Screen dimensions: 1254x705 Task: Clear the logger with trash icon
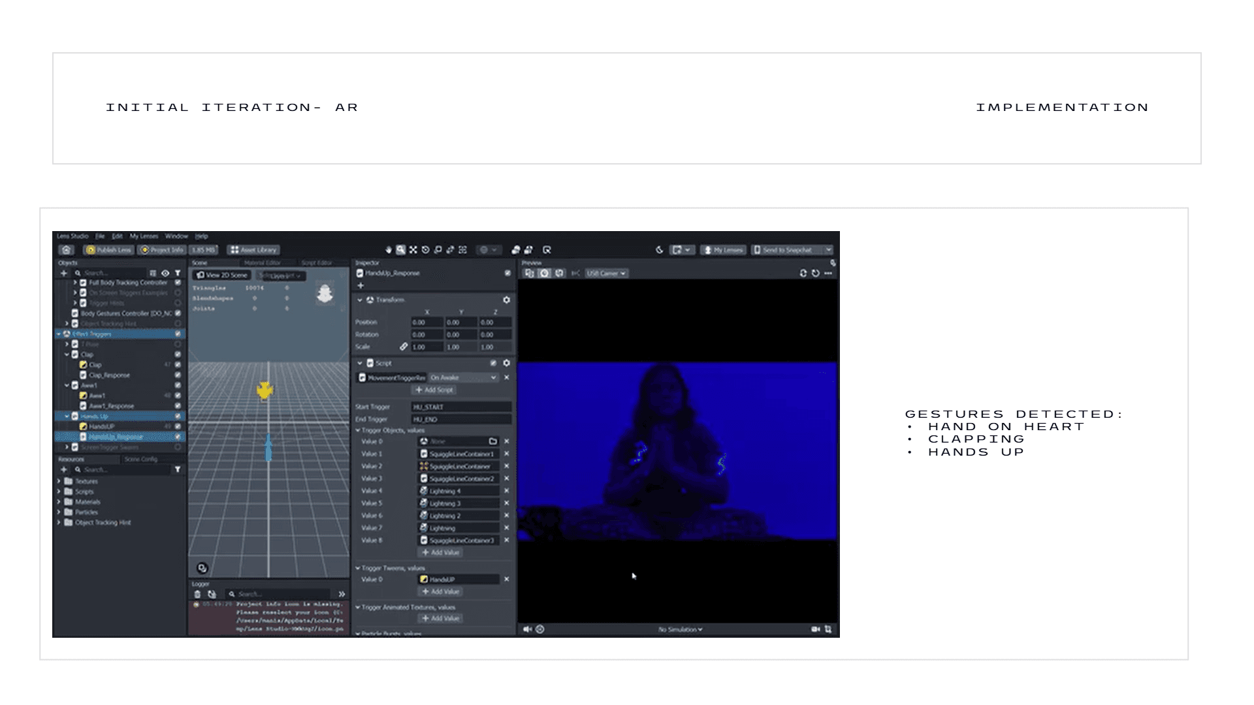197,594
